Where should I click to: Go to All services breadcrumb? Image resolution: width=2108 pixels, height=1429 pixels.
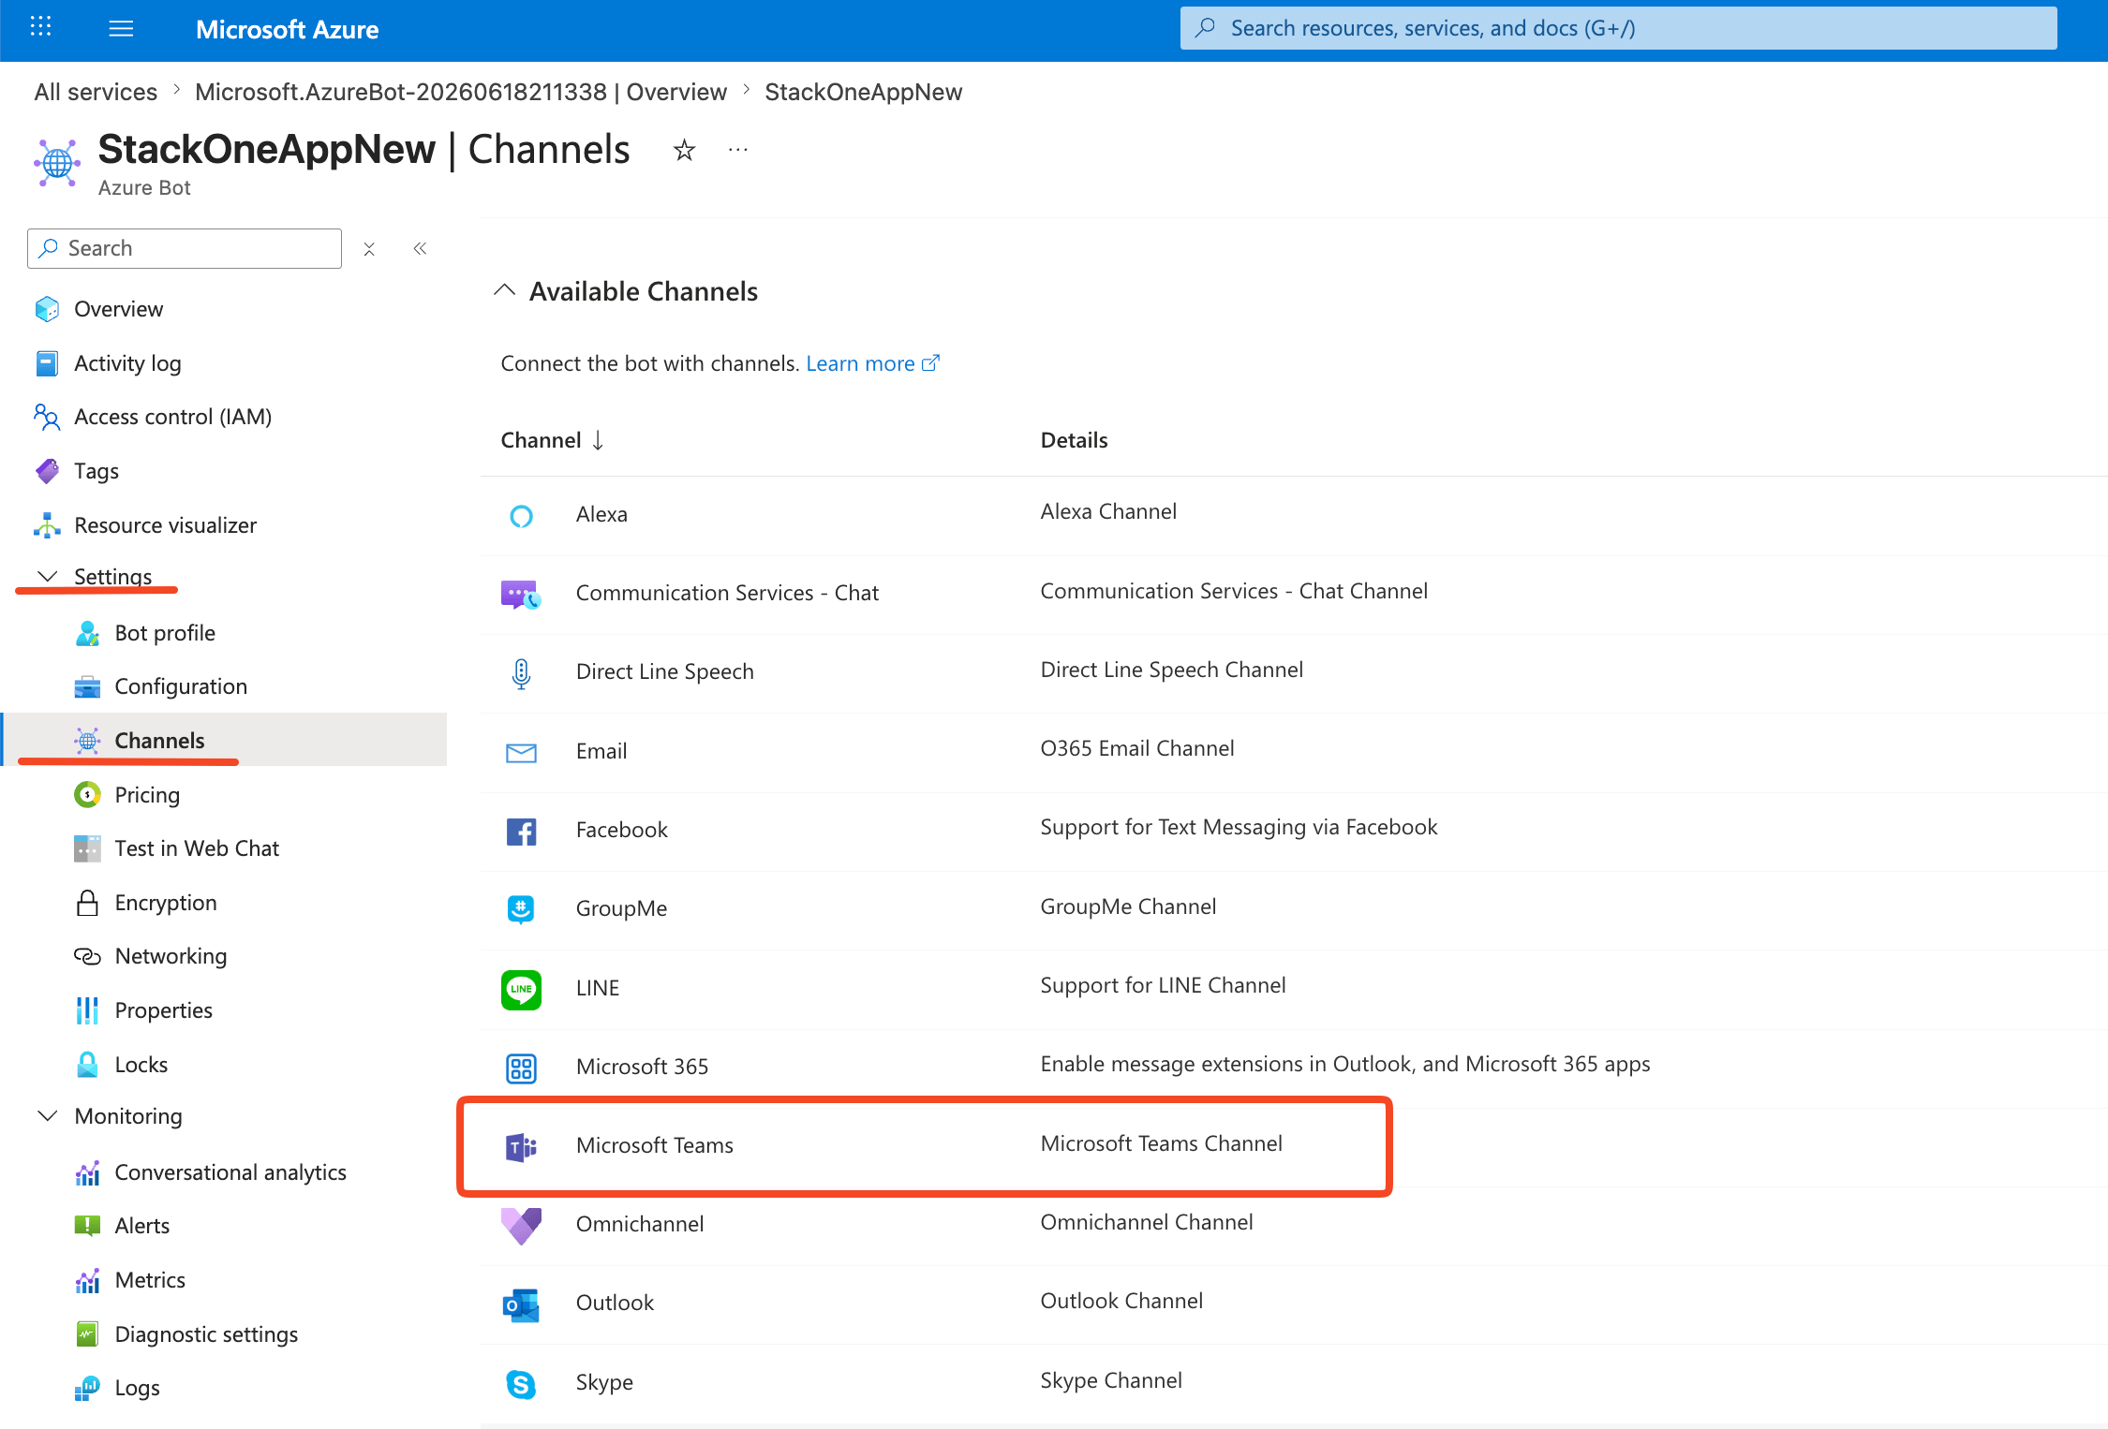(x=96, y=92)
